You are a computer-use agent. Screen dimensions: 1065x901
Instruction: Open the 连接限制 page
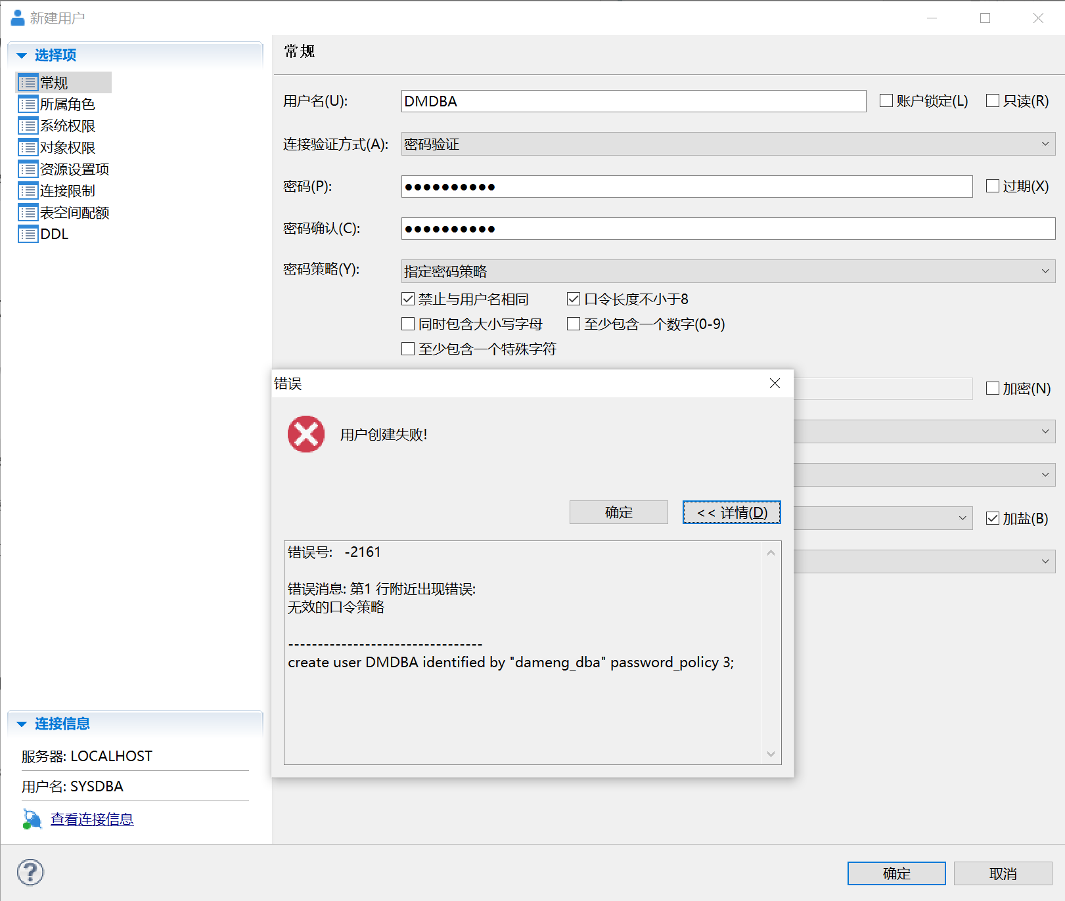[68, 191]
